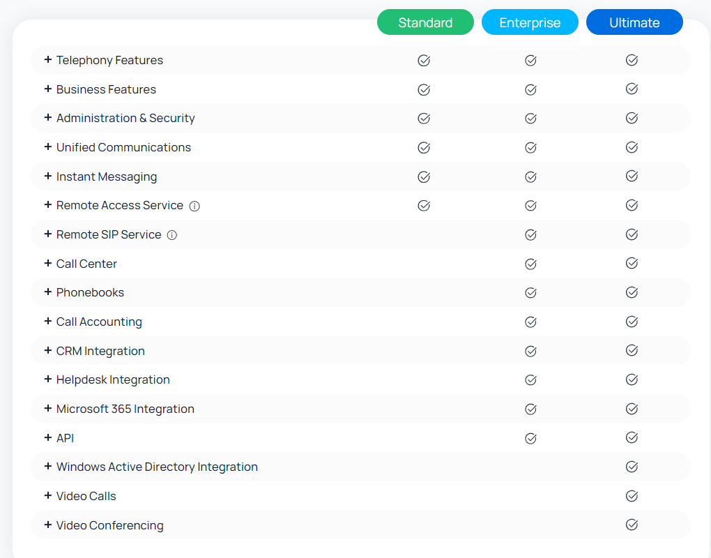Screen dimensions: 711x558
Task: Expand the Phonebooks feature row
Action: point(48,292)
